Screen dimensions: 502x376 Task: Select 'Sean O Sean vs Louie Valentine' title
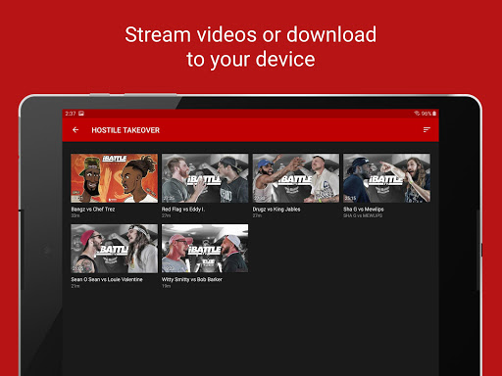pos(107,279)
